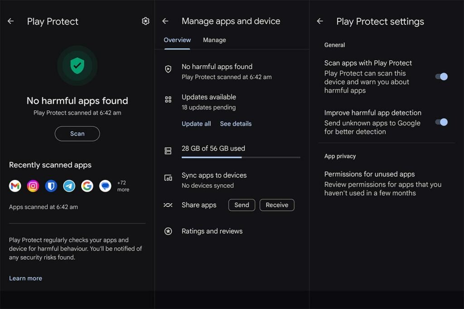Viewport: 464px width, 309px height.
Task: Open Messages icon in recently scanned apps
Action: pos(105,186)
